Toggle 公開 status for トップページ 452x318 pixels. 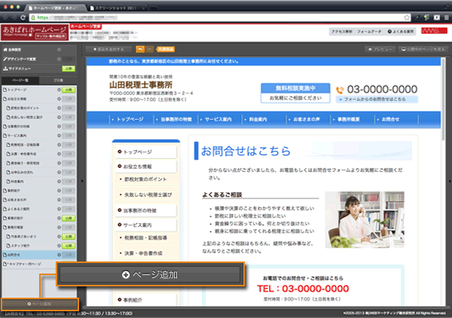pos(69,90)
